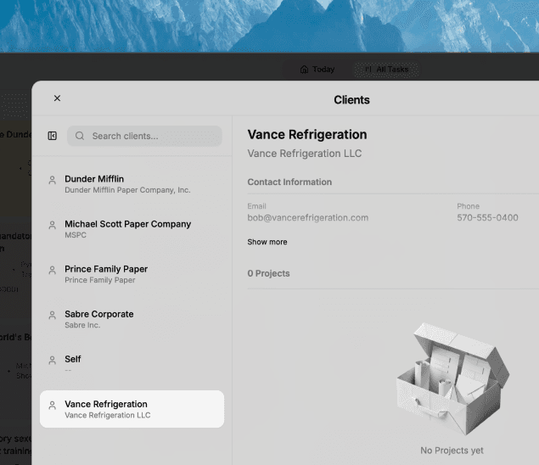The width and height of the screenshot is (539, 465).
Task: Click the person icon beside Dunder Mifflin
Action: point(52,180)
